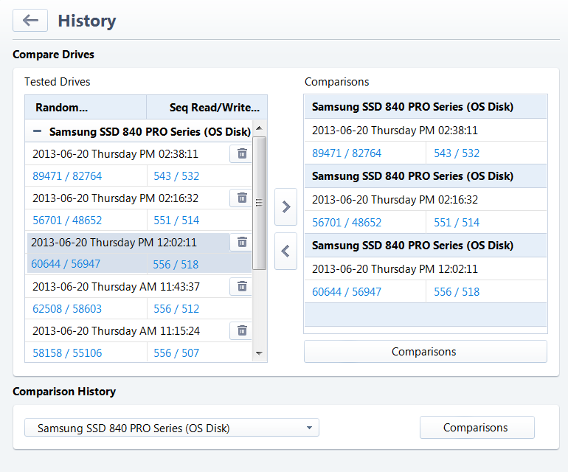This screenshot has height=472, width=568.
Task: Remove drive from Comparisons with left arrow
Action: (x=285, y=251)
